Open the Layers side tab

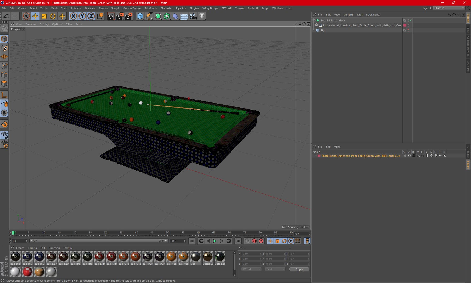click(x=468, y=165)
